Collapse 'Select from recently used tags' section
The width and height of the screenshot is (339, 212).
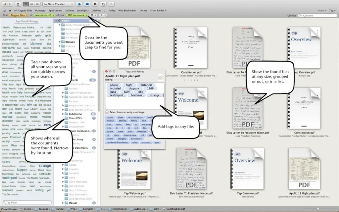point(107,112)
